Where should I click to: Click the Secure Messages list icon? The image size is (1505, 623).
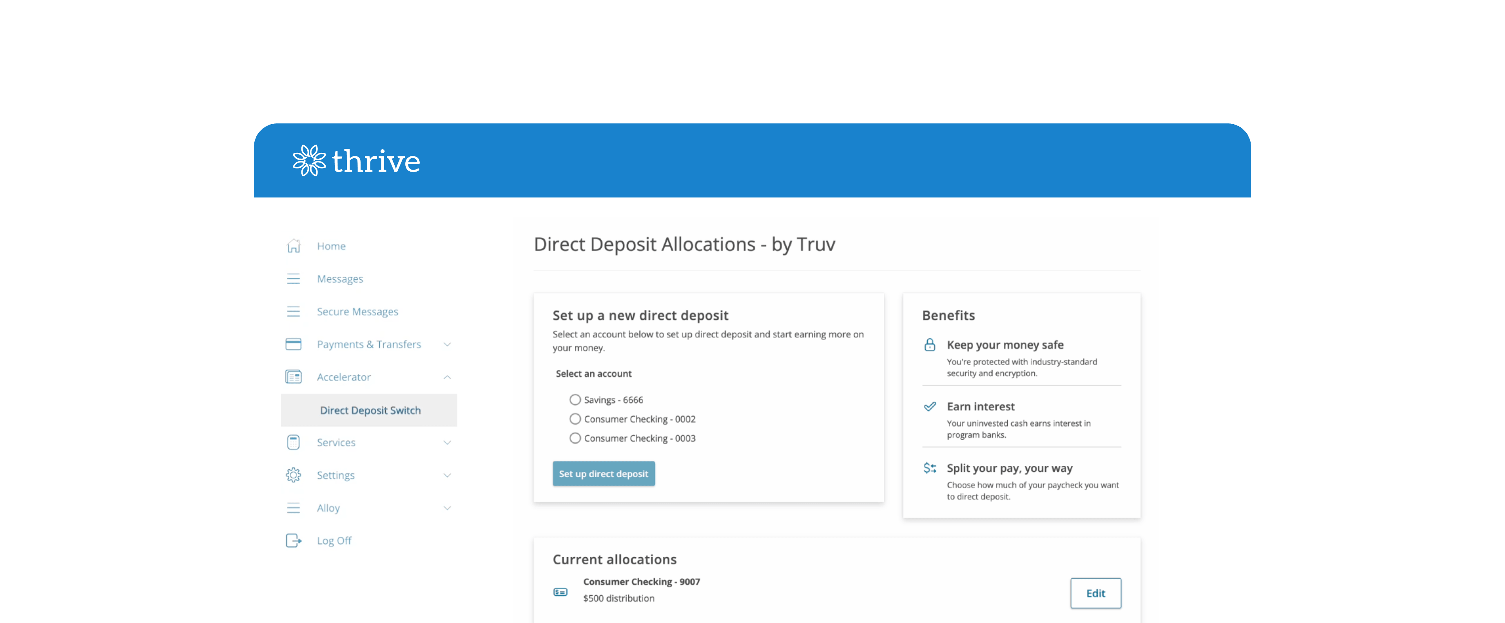point(293,311)
